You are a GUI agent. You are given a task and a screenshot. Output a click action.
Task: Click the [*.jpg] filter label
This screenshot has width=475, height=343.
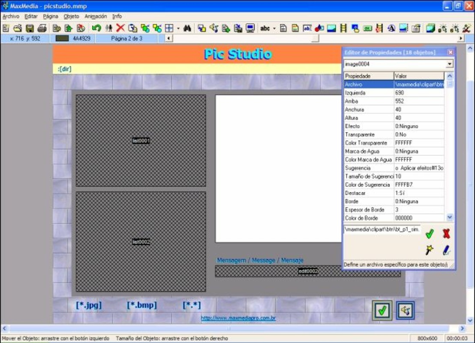coord(89,305)
